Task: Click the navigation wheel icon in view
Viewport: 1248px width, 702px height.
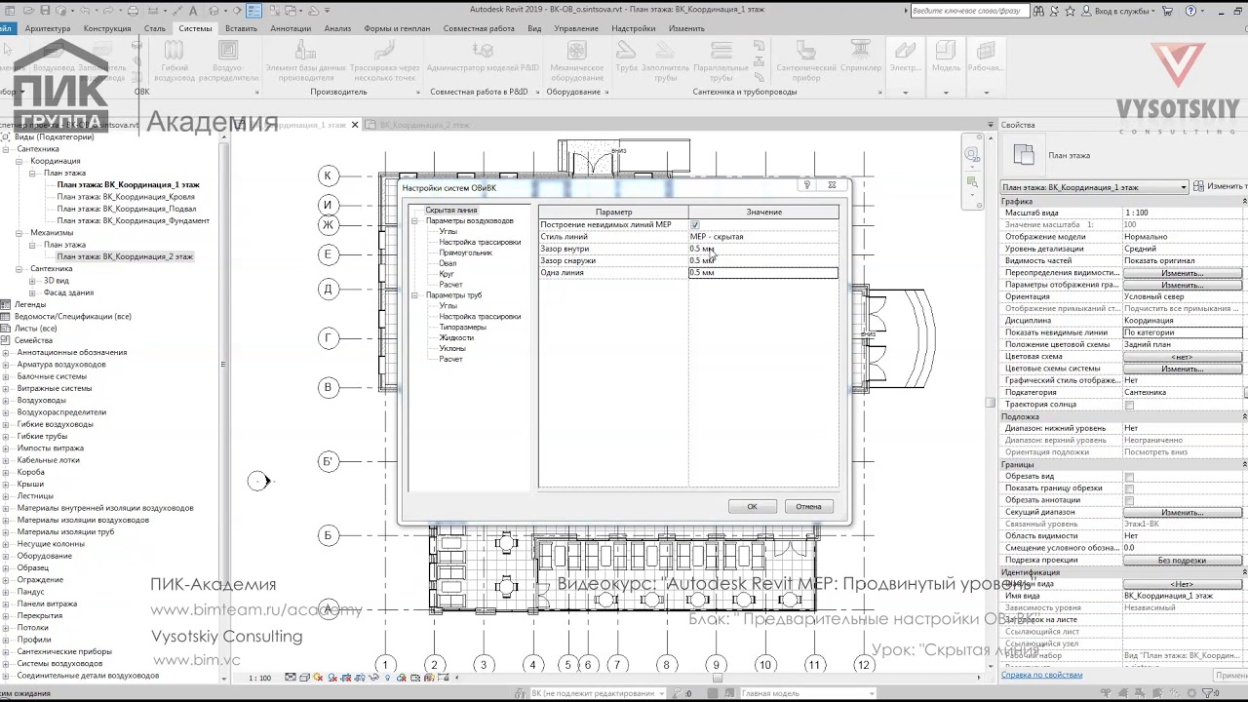Action: point(971,154)
